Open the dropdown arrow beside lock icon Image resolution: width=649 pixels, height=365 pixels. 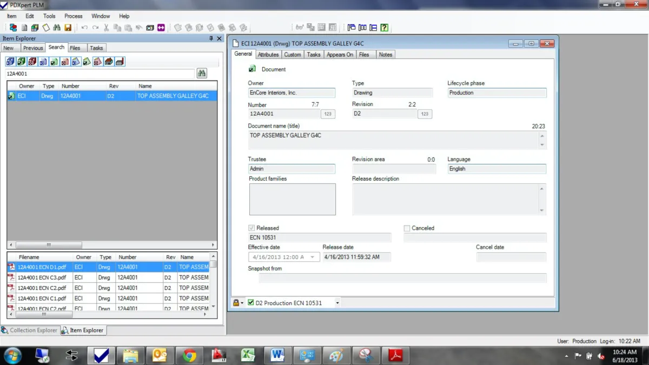click(x=242, y=303)
